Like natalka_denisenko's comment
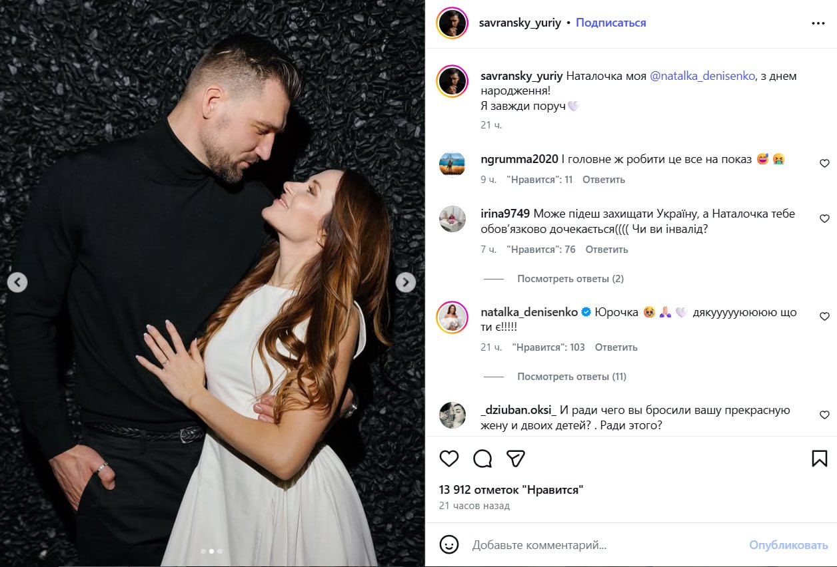 pyautogui.click(x=824, y=317)
